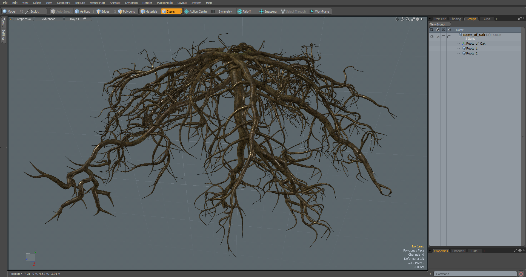Open the Perspective view type dropdown
The width and height of the screenshot is (526, 277).
(23, 19)
